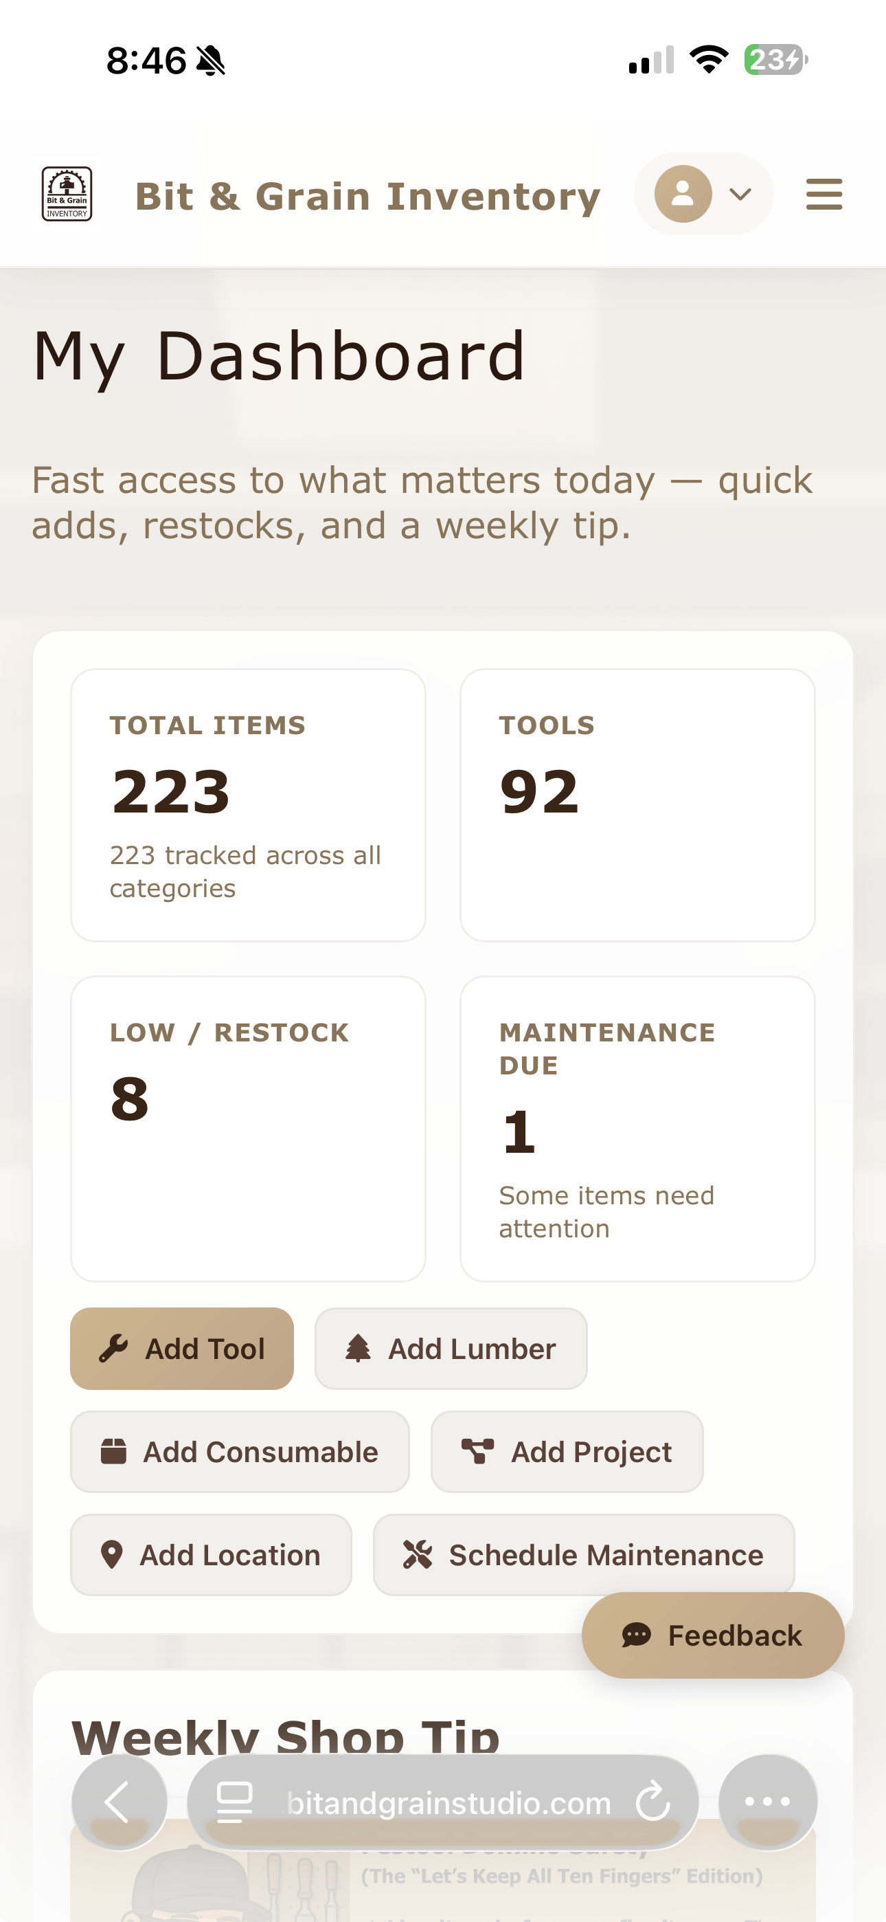886x1922 pixels.
Task: Open the Tools 92 stat card
Action: [637, 804]
